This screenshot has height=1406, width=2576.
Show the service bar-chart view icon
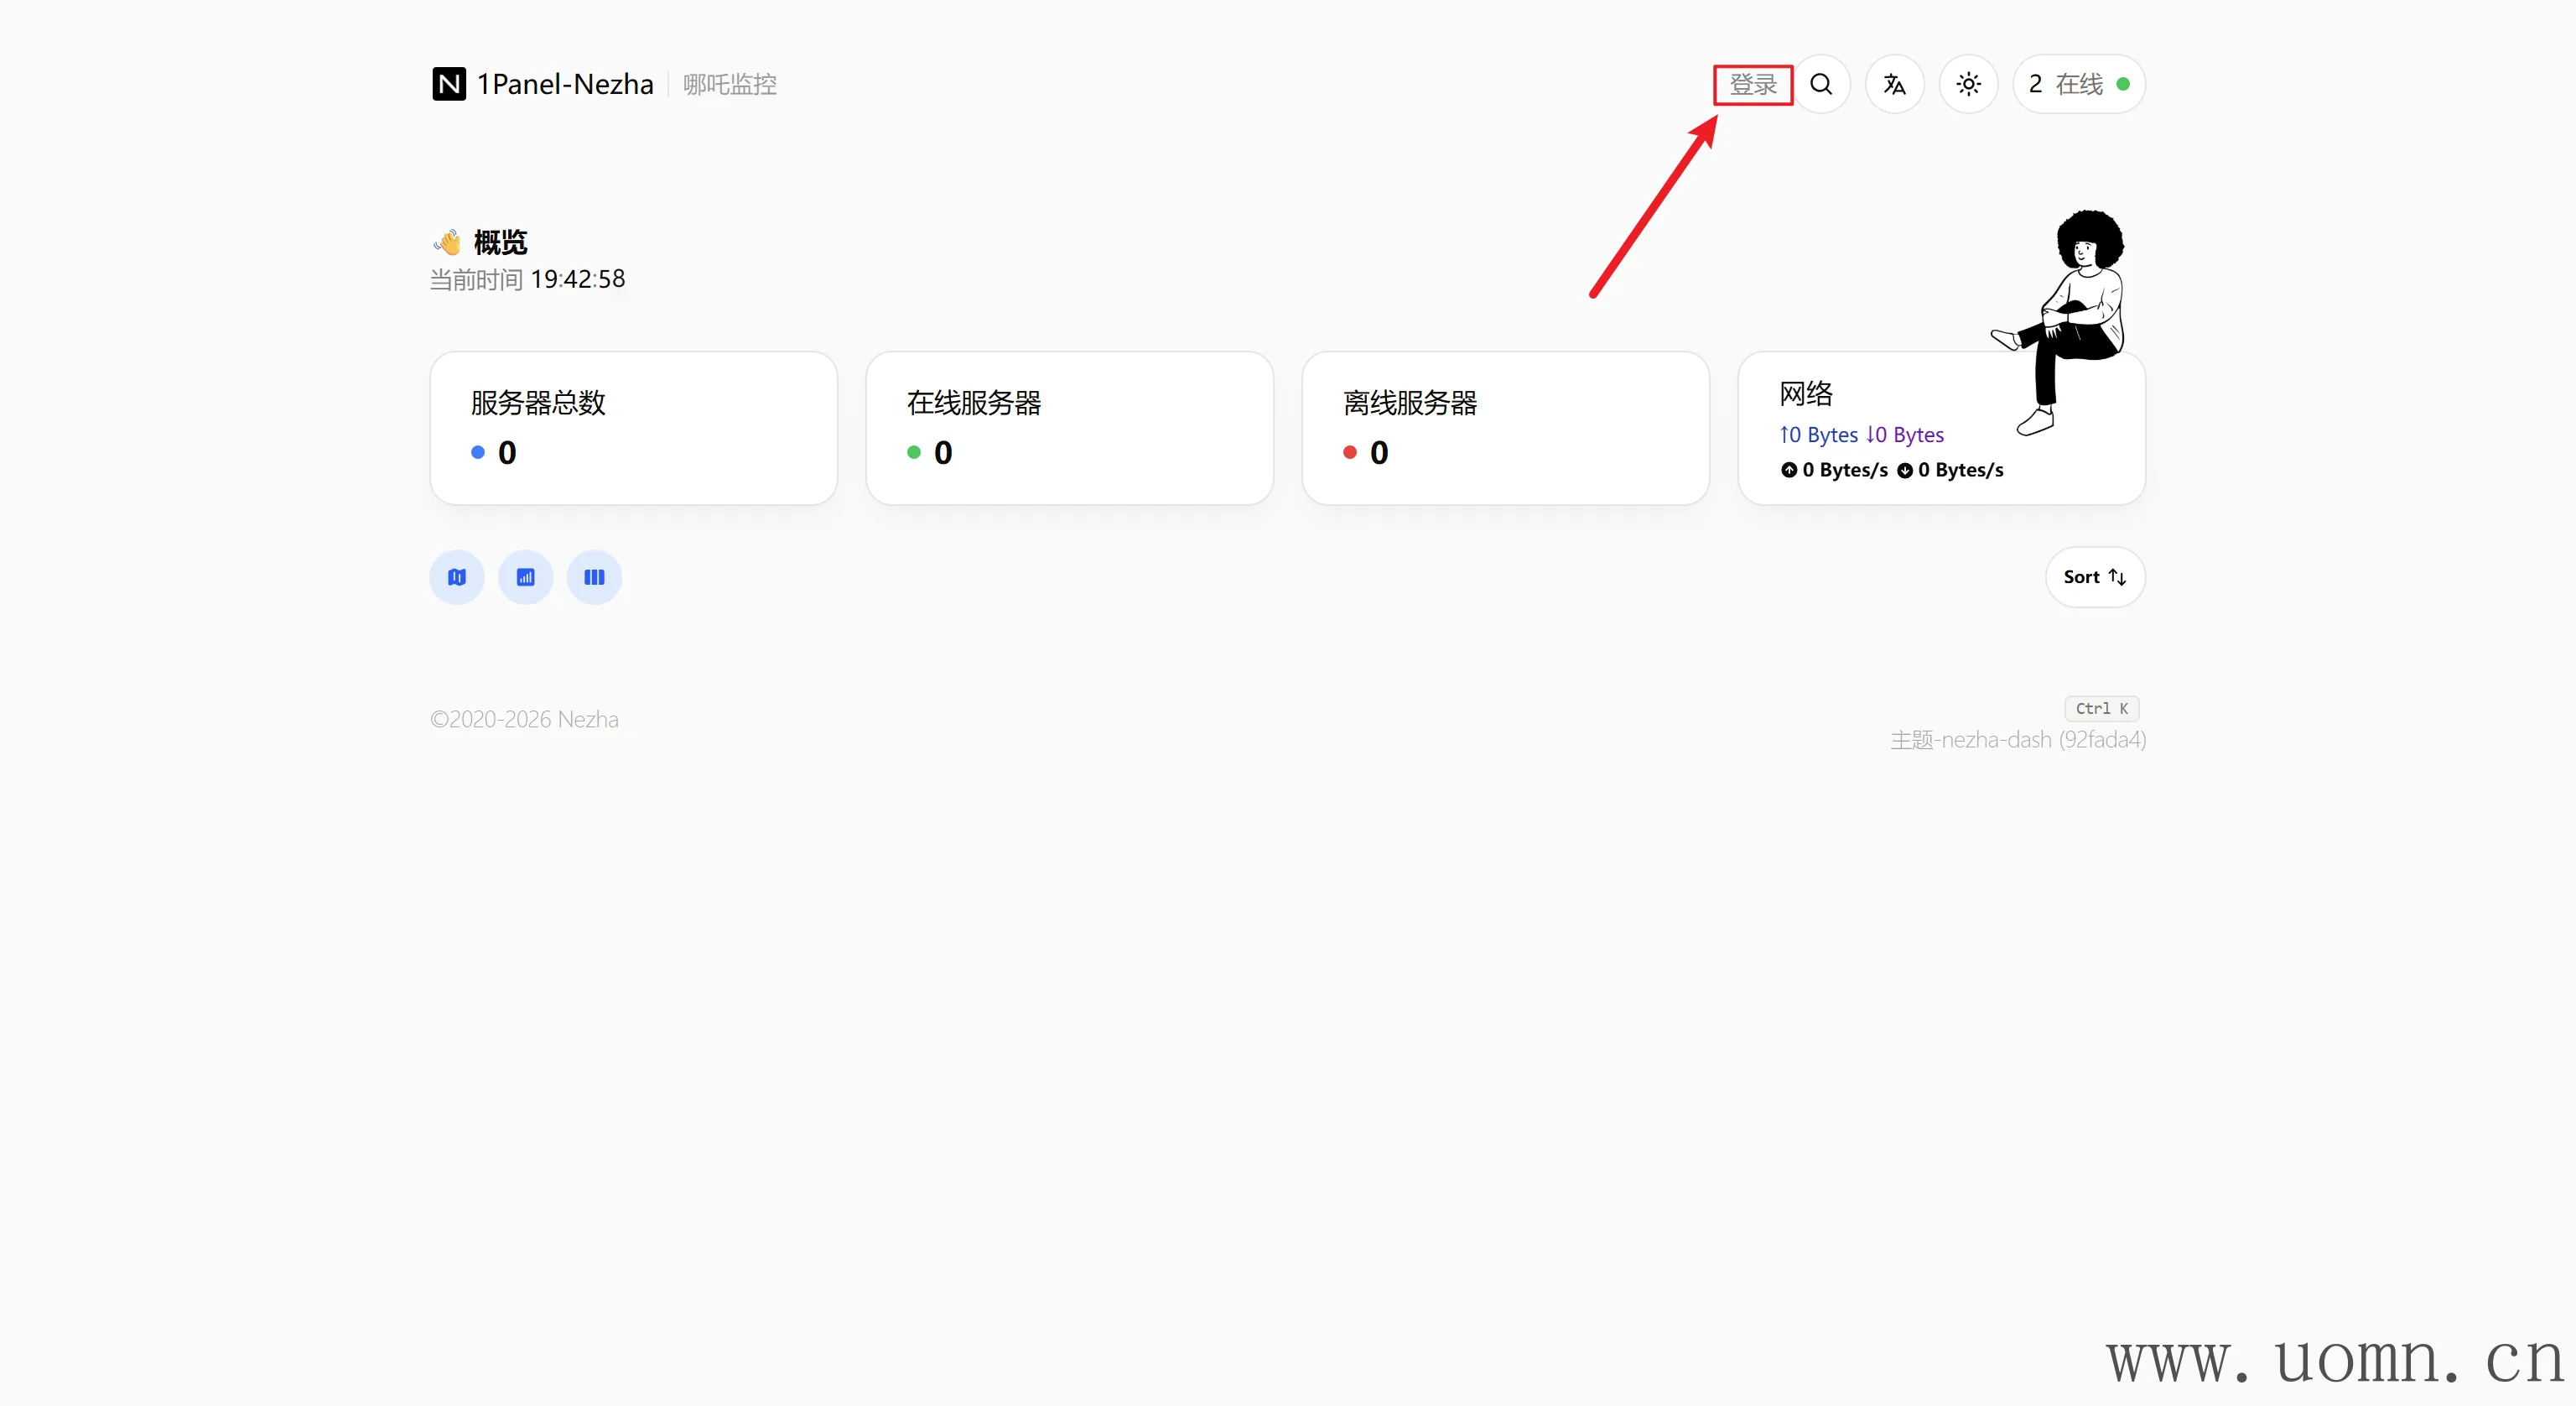pos(525,577)
